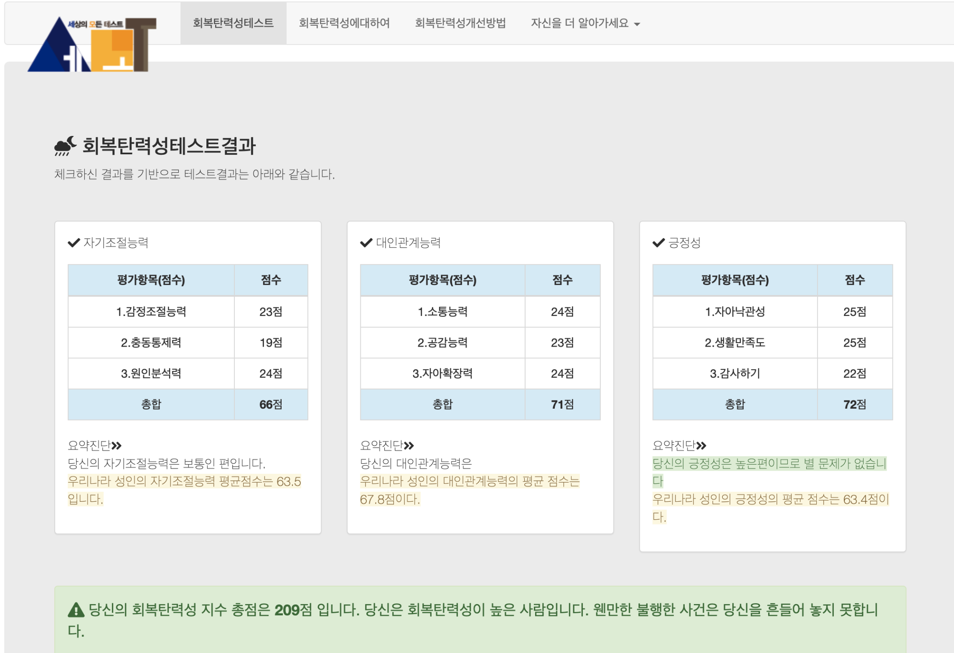Click the double chevron after the 대인관계능력 card's 요약진단
Screen dimensions: 954x653
(409, 445)
